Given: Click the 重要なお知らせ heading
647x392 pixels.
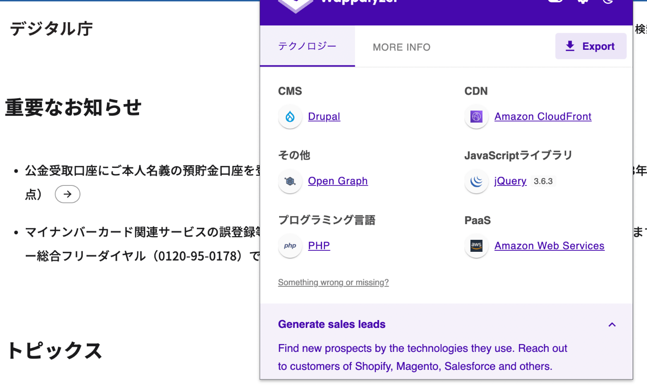Looking at the screenshot, I should coord(73,107).
